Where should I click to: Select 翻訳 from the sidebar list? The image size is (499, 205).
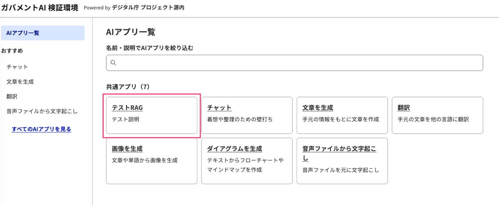coord(12,97)
